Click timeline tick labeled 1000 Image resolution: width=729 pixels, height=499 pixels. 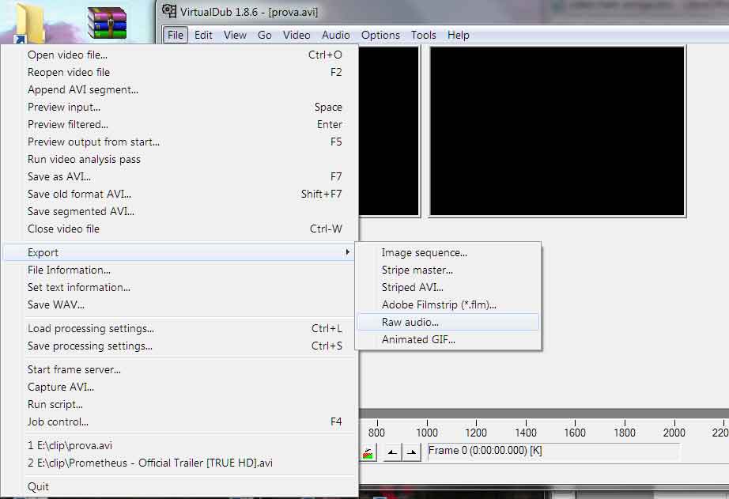pyautogui.click(x=427, y=432)
